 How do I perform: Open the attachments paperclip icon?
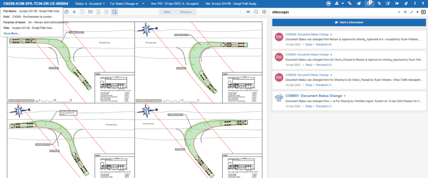click(379, 3)
